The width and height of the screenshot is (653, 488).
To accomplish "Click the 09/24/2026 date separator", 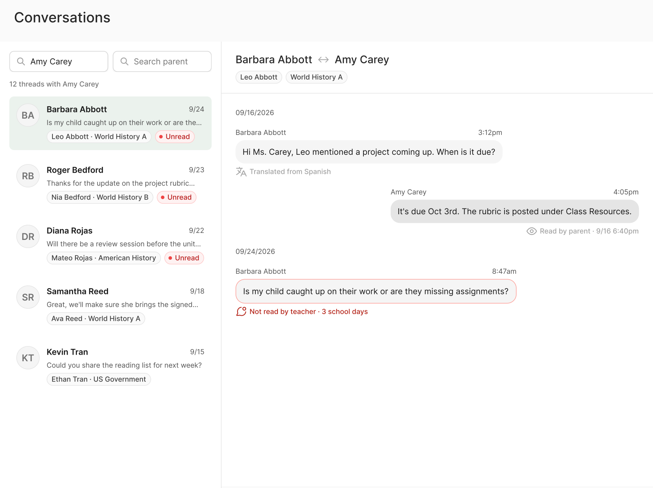I will (x=255, y=252).
